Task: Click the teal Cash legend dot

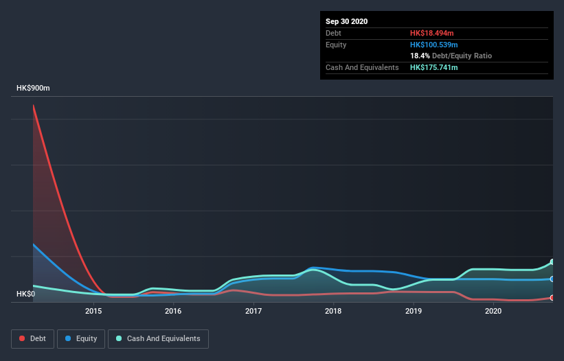Action: tap(119, 338)
